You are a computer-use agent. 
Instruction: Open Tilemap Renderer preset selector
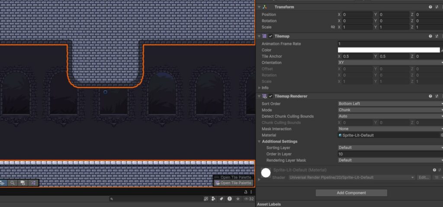(437, 96)
